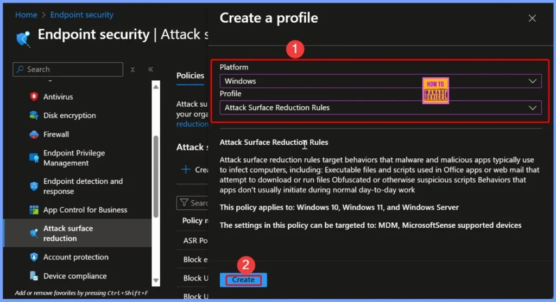Click the Policies tab heading
Viewport: 556px width, 302px height.
pyautogui.click(x=190, y=75)
